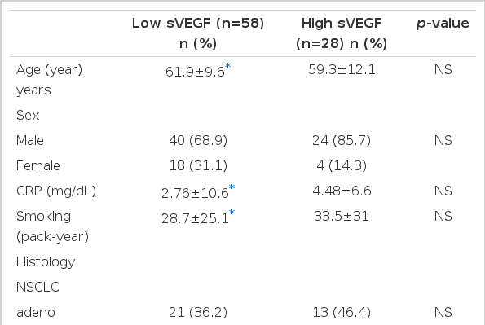Select the Low sVEGF (n=58) column header
The height and width of the screenshot is (325, 485).
pos(198,33)
